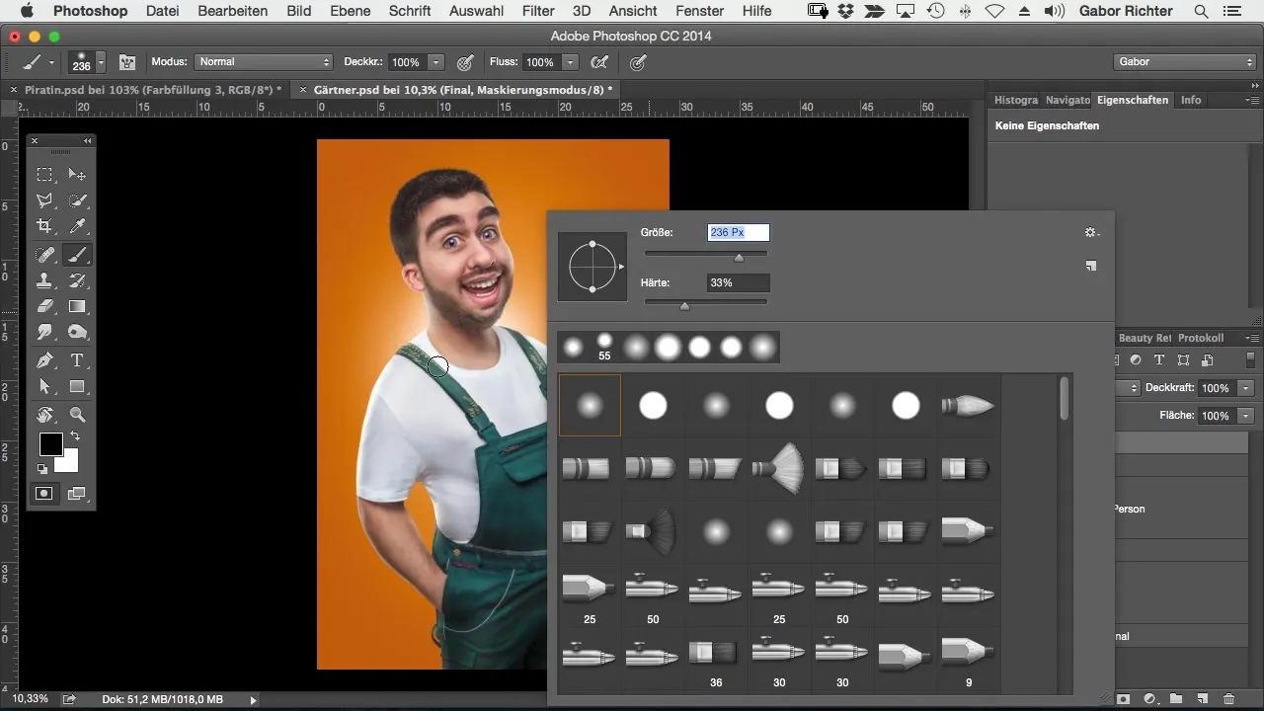
Task: Filter layers by shape layers
Action: 1182,360
